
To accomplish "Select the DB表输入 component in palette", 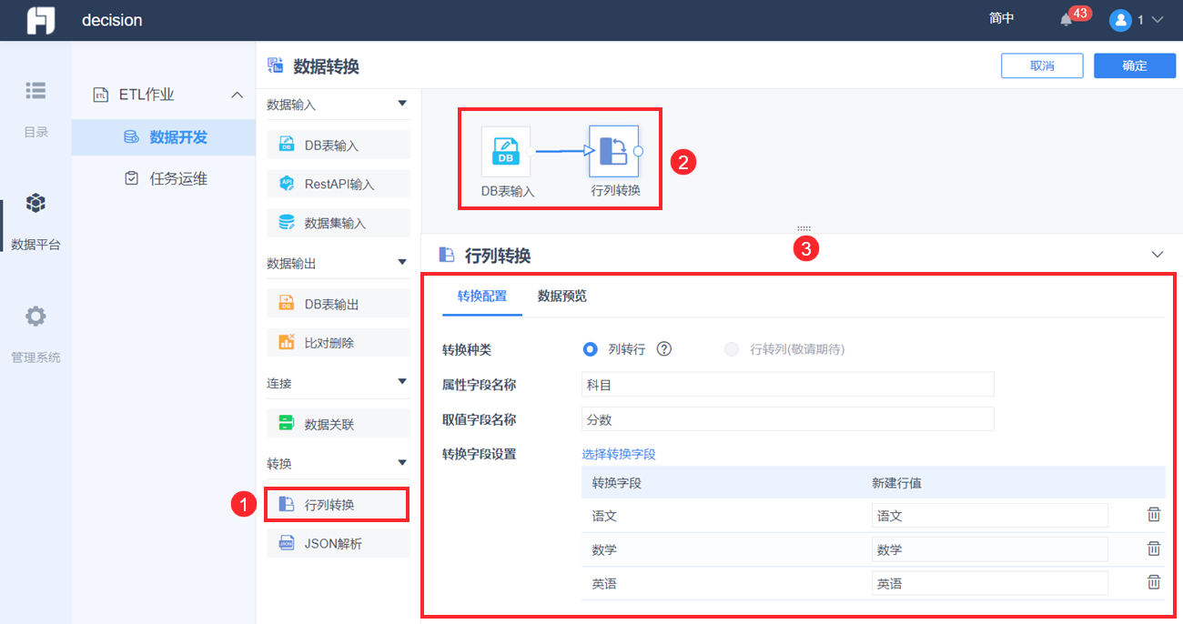I will (x=339, y=145).
